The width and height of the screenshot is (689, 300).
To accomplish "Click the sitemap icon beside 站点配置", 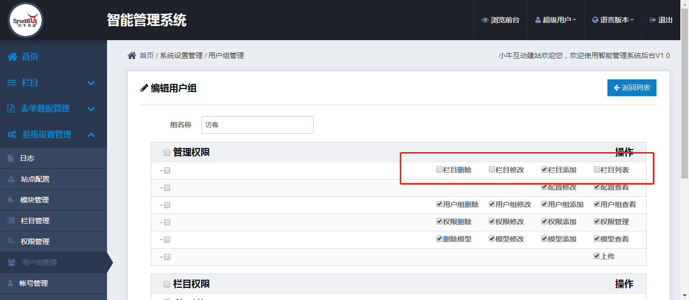I will coord(11,179).
